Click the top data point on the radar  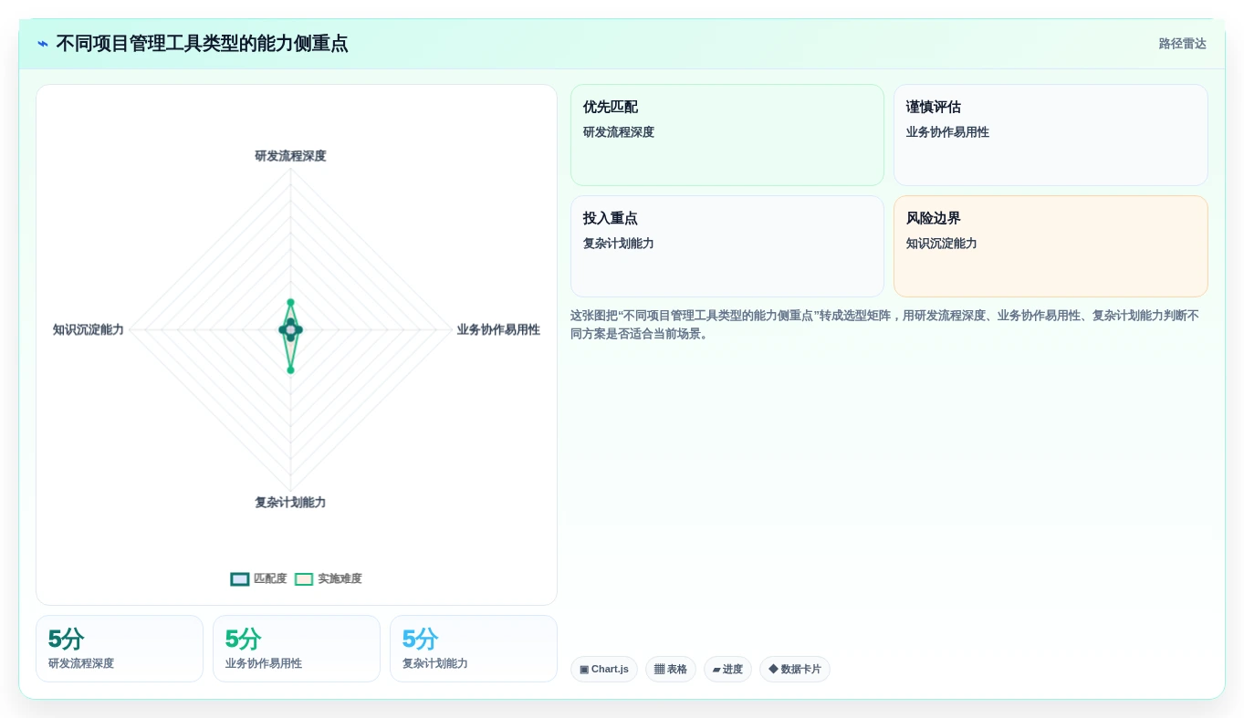pos(290,302)
